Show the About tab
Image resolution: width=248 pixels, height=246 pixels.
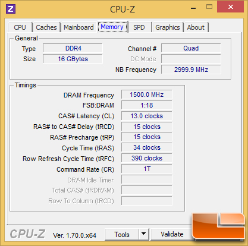coord(196,27)
